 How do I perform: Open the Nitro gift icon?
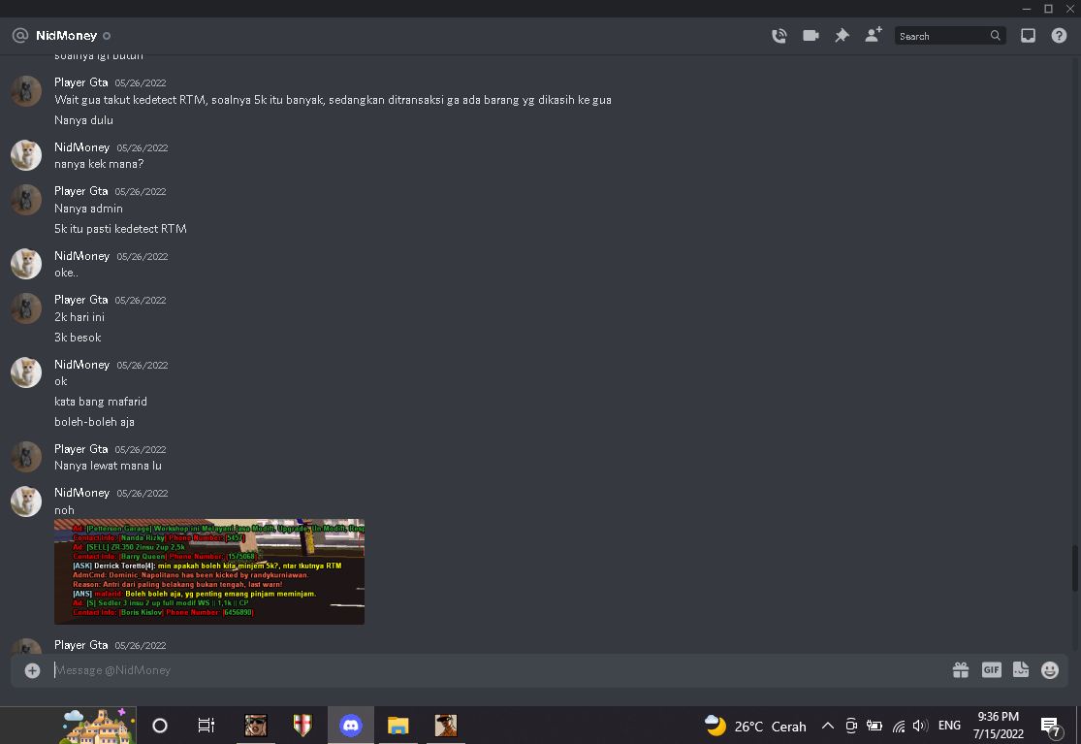coord(961,669)
